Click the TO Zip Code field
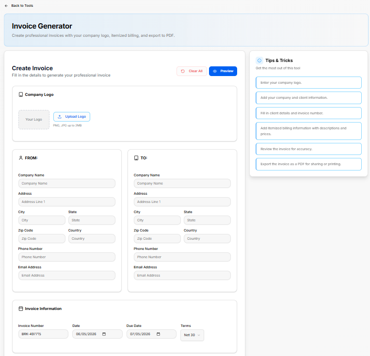 157,239
